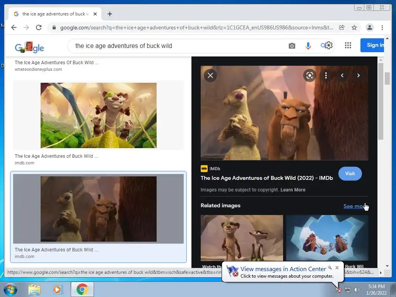
Task: View site info via the padlock icon
Action: pyautogui.click(x=54, y=27)
